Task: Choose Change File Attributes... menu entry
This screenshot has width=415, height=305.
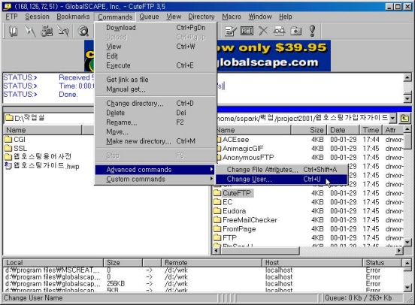Action: (281, 170)
